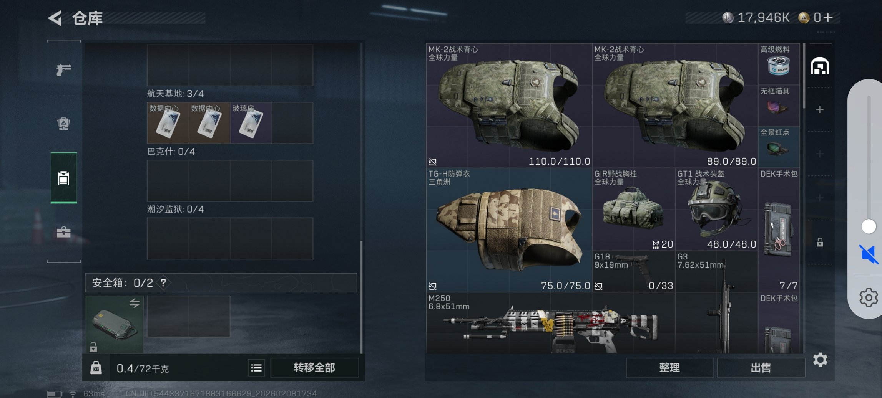Open the briefcase sidebar category
Image resolution: width=882 pixels, height=398 pixels.
click(x=63, y=232)
